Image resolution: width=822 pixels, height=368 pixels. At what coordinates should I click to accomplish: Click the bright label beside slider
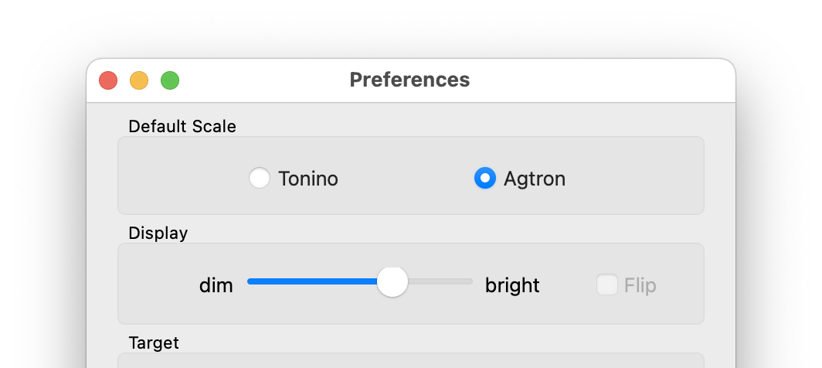512,285
